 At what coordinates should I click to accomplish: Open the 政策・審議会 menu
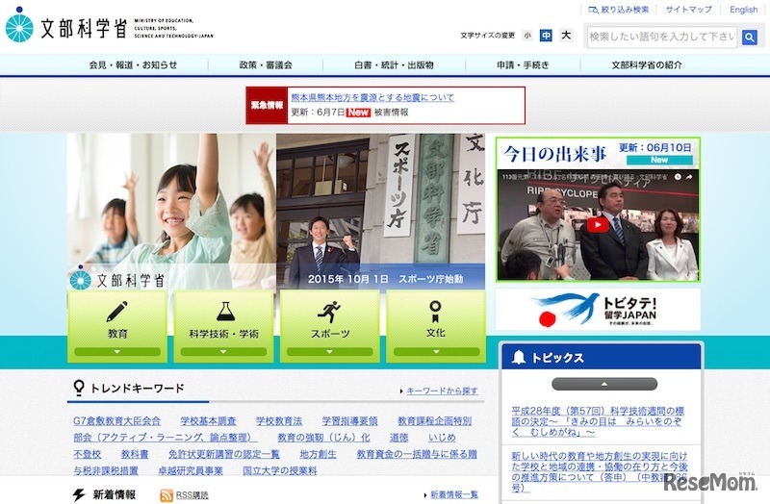click(x=266, y=64)
